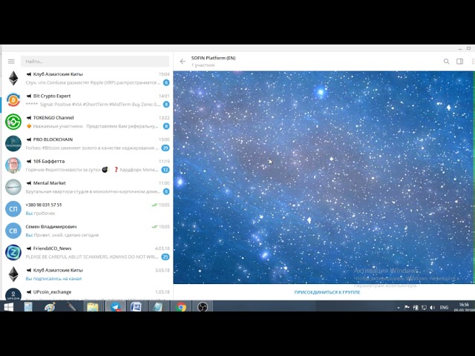Open the PRO BLOCKCHAIN avatar
Viewport: 475px width, 356px height.
[x=13, y=144]
